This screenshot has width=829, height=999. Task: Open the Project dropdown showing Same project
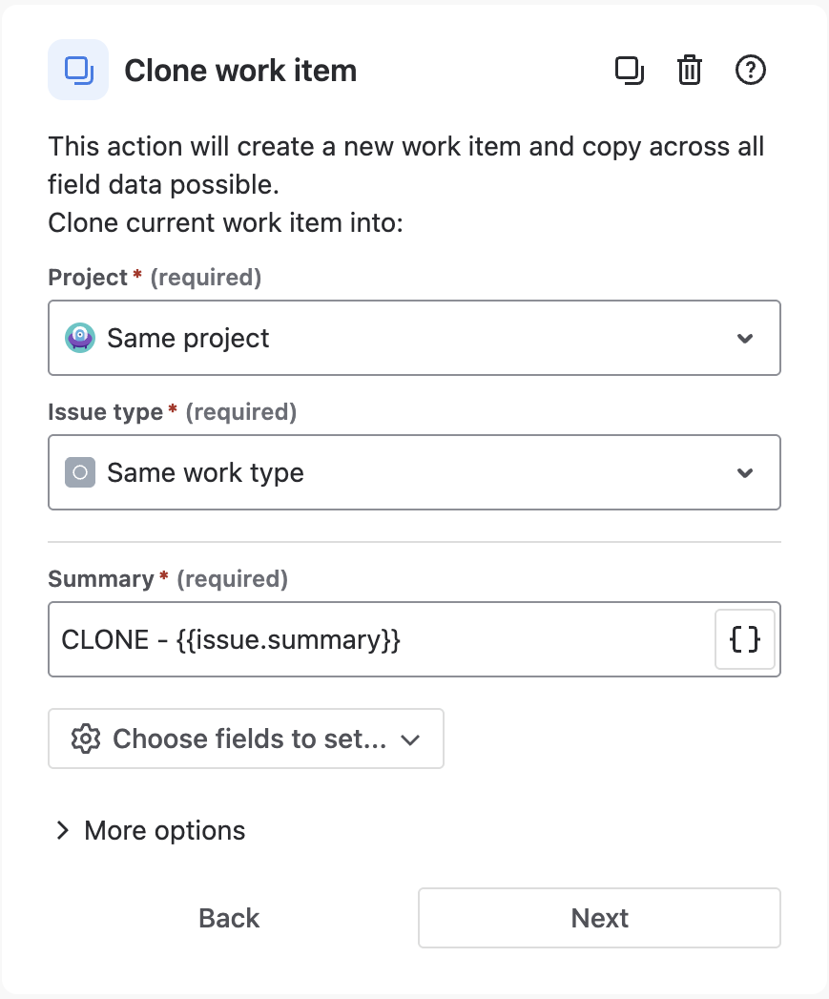414,338
